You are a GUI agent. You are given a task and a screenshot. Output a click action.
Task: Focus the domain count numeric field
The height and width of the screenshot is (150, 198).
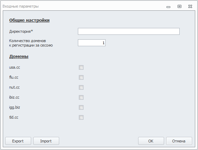(92, 43)
